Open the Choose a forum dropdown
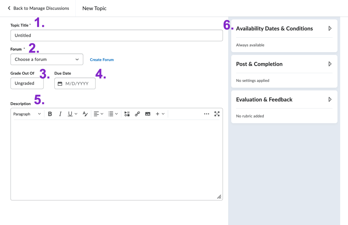The width and height of the screenshot is (348, 225). [47, 59]
